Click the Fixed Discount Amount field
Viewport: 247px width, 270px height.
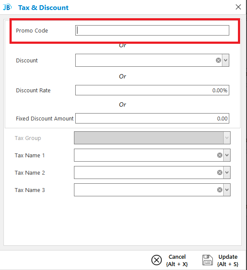pos(152,118)
